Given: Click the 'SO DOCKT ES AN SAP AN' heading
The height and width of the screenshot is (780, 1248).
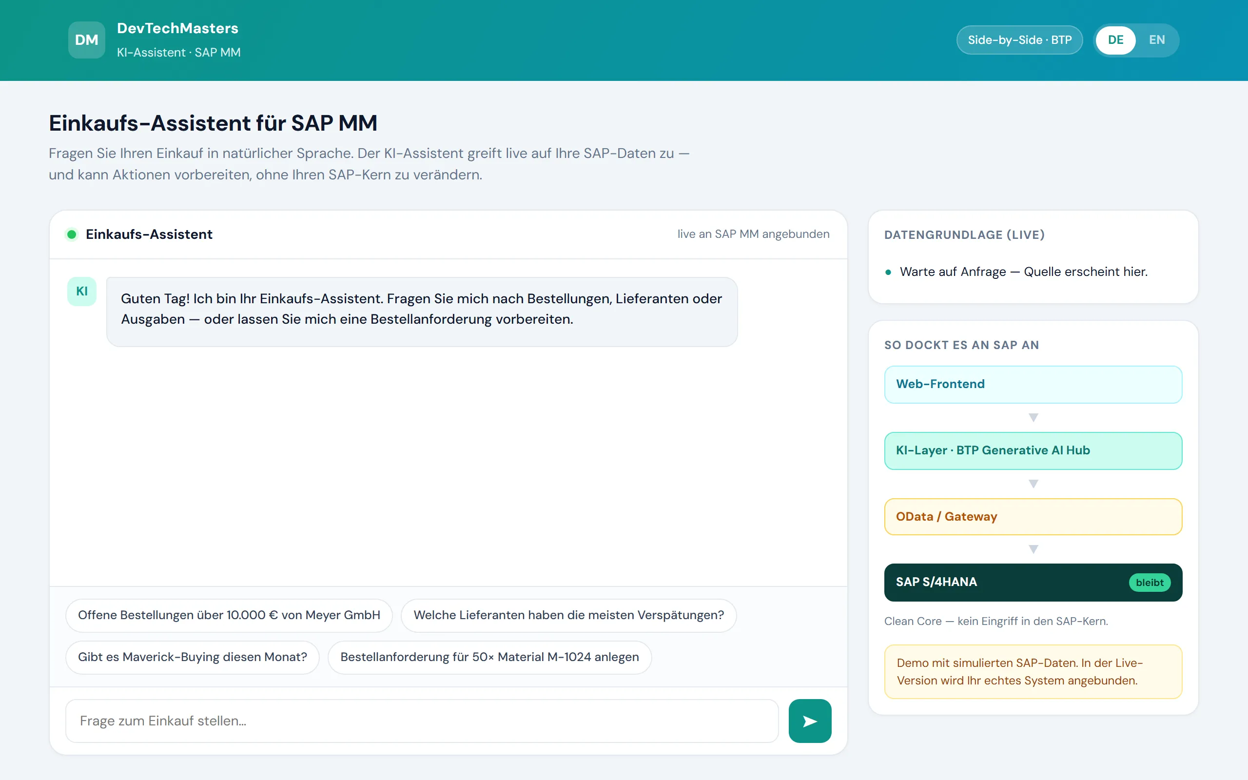Looking at the screenshot, I should click(x=961, y=345).
